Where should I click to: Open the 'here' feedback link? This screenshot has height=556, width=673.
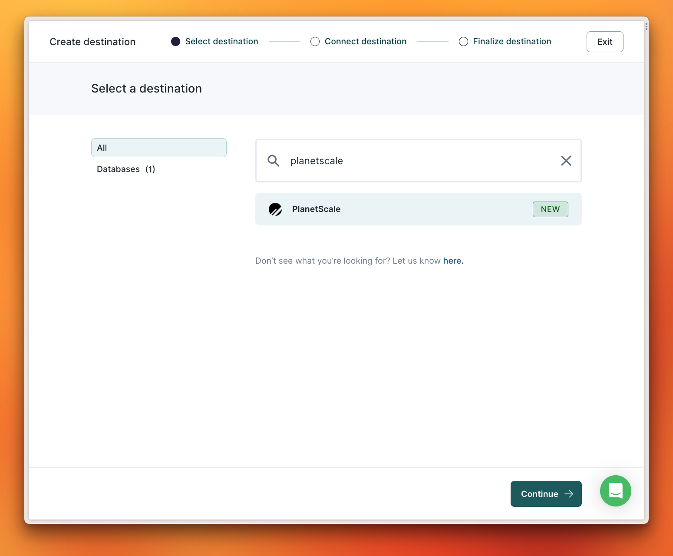453,261
